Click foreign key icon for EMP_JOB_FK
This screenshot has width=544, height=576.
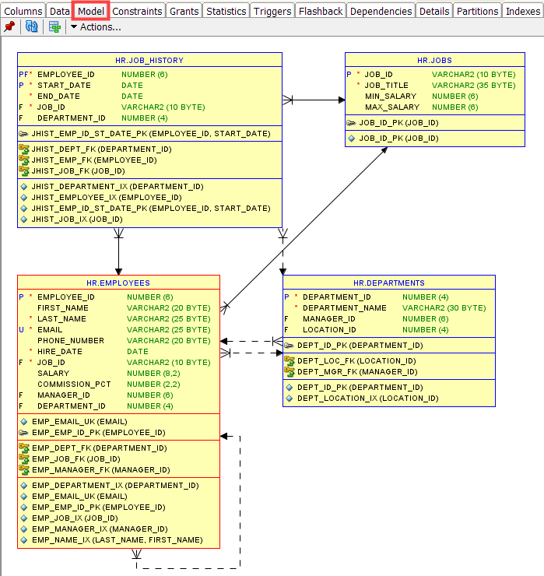pyautogui.click(x=24, y=458)
